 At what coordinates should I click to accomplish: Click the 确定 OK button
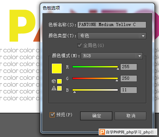click(96, 116)
